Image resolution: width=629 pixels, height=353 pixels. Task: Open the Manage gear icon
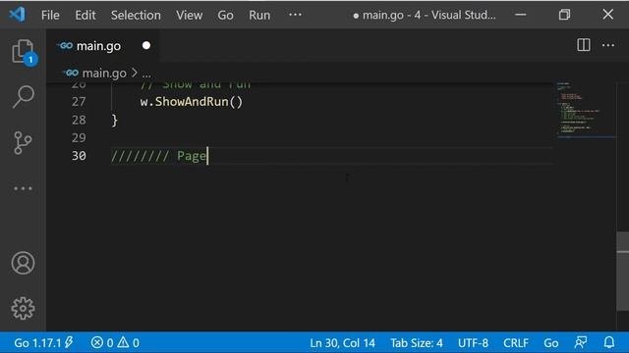pyautogui.click(x=23, y=308)
